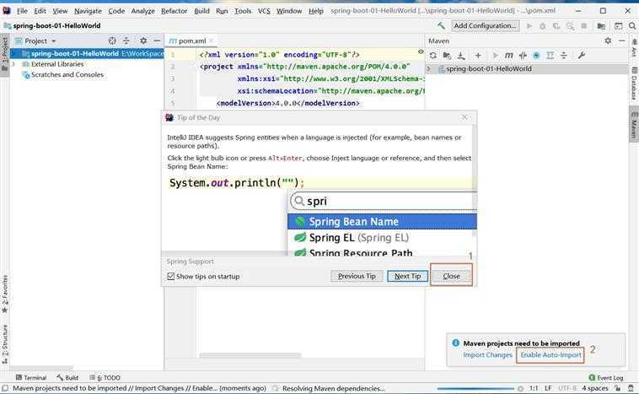The image size is (639, 394).
Task: Click the editor horizontal scrollbar
Action: pos(250,355)
